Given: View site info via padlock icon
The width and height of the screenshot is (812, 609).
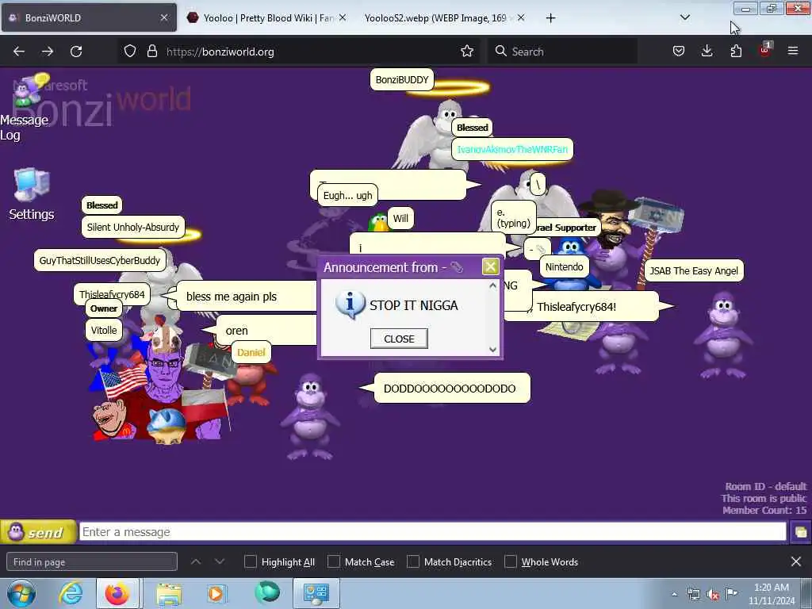Looking at the screenshot, I should [x=151, y=52].
